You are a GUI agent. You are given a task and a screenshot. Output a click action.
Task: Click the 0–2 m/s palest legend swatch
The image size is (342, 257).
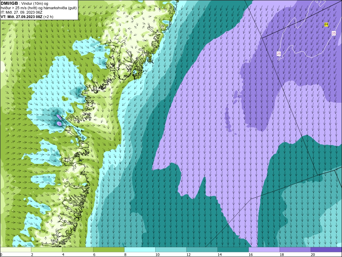click(x=16, y=249)
